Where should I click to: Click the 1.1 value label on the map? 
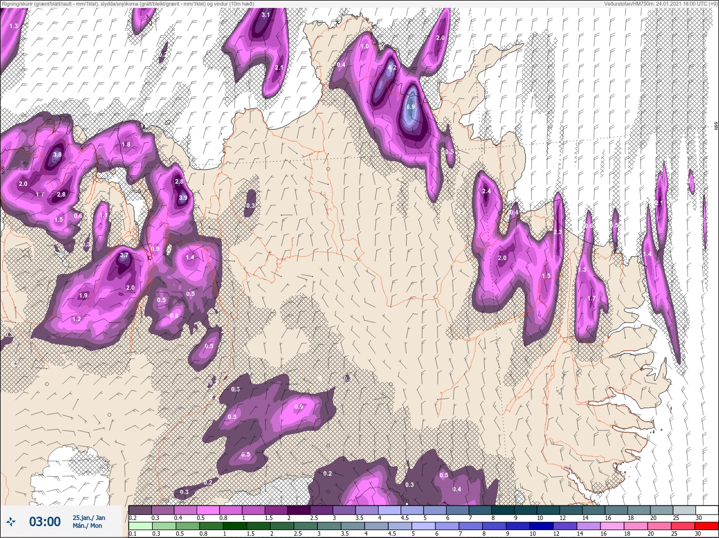[103, 215]
